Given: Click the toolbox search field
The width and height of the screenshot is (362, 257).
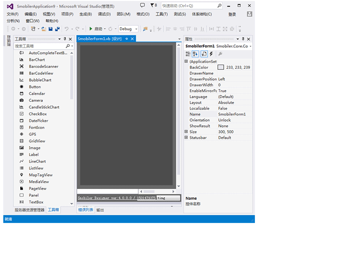Looking at the screenshot, I should 43,46.
